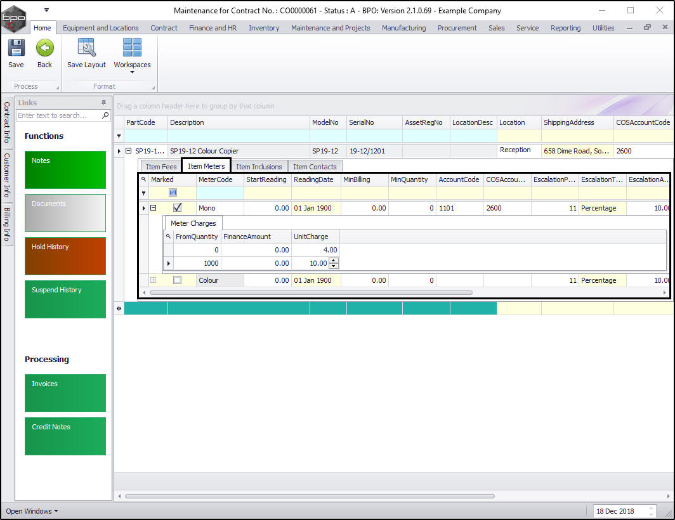
Task: Collapse the SP19-12 Colour Copier row
Action: (x=129, y=151)
